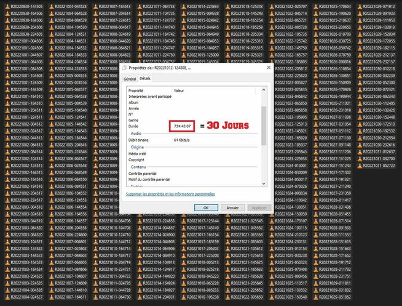Click the VLC cone beside R20221007-184613
The height and width of the screenshot is (306, 402).
[x=94, y=6]
